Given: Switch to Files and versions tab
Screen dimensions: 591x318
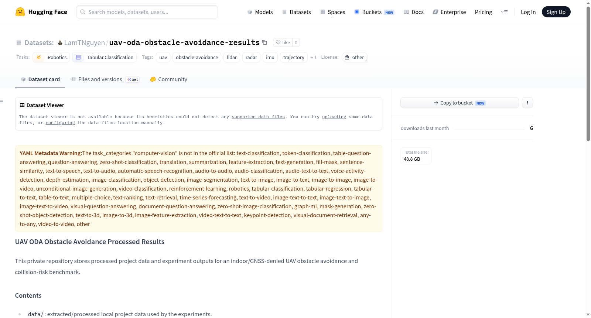Looking at the screenshot, I should point(105,79).
